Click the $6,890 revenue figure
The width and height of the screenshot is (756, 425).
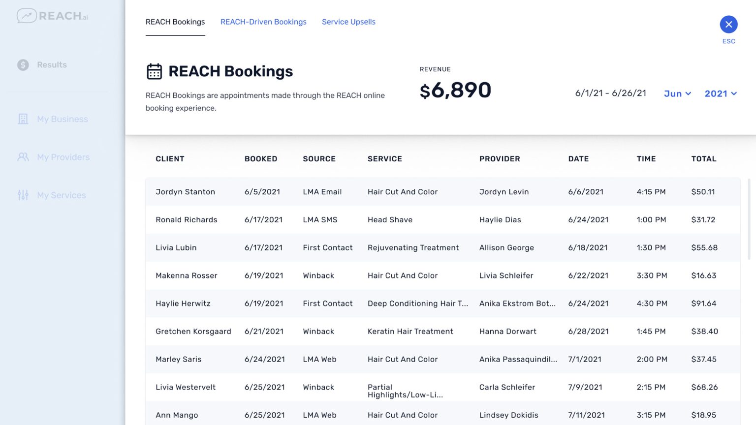(x=455, y=90)
